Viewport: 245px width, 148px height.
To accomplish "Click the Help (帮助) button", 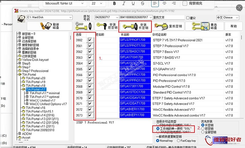I will pos(234,26).
